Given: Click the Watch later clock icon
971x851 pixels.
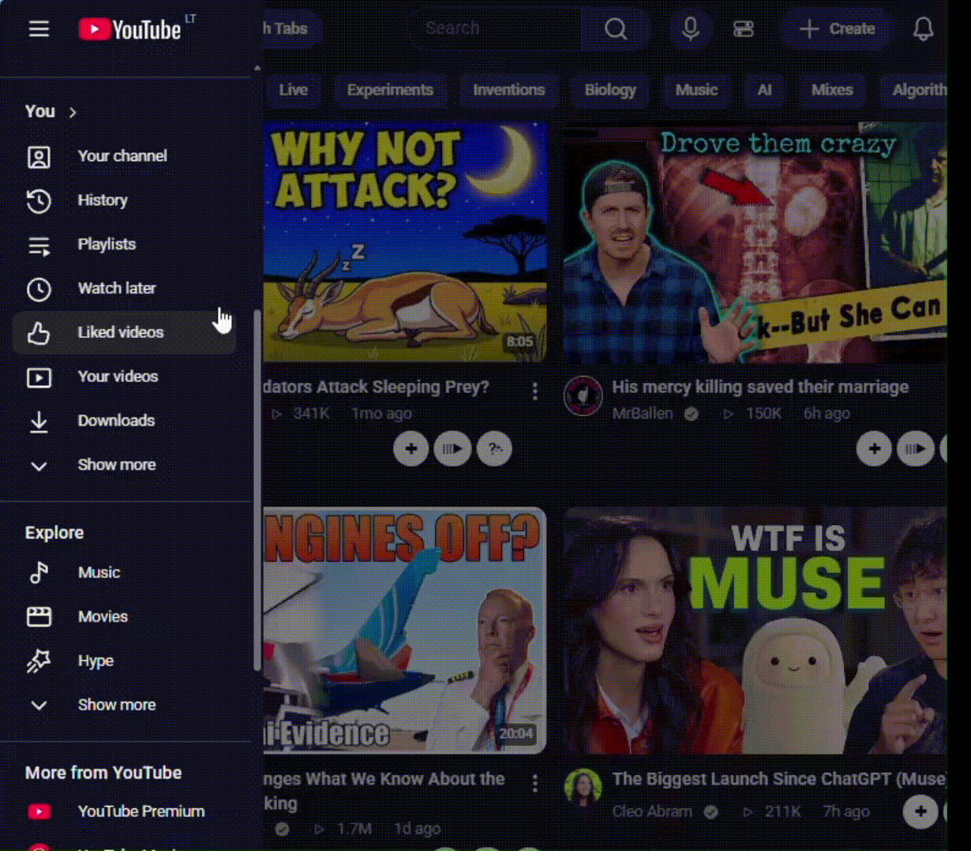Looking at the screenshot, I should tap(39, 289).
